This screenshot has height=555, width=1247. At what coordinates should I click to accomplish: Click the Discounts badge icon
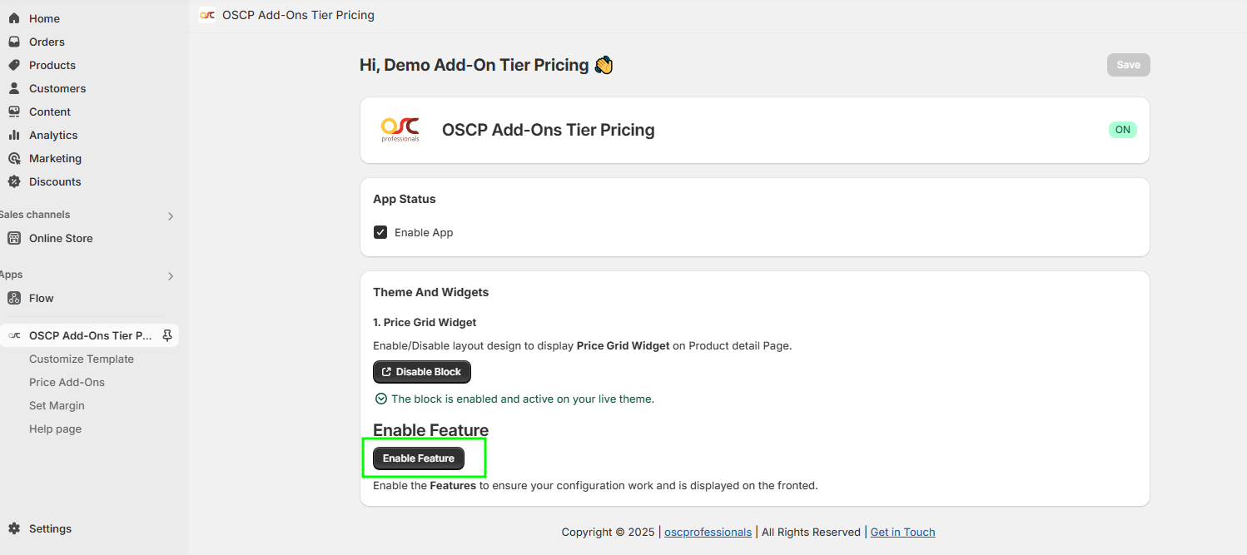[x=14, y=181]
